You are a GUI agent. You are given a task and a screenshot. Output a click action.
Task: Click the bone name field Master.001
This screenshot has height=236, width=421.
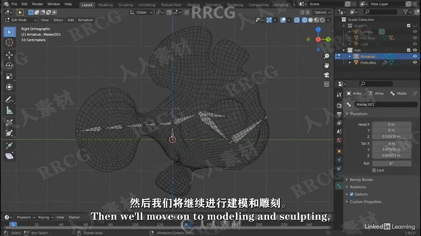coord(386,105)
